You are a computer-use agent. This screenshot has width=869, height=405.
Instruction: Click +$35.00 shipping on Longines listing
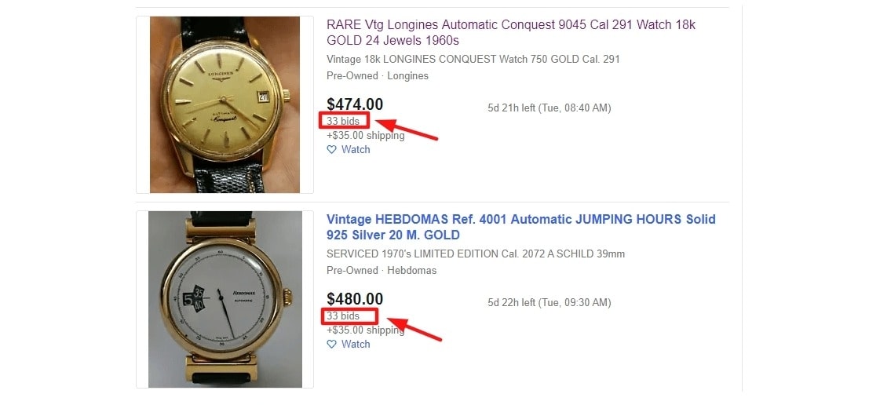365,135
